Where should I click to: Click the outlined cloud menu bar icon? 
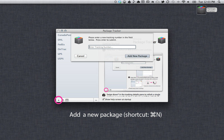click(x=157, y=2)
